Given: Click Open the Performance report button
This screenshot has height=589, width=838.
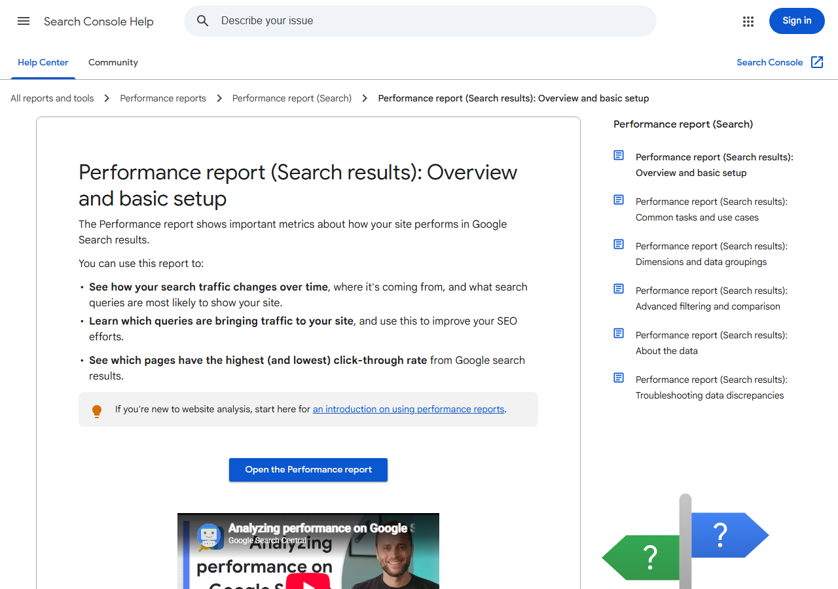Looking at the screenshot, I should point(308,470).
